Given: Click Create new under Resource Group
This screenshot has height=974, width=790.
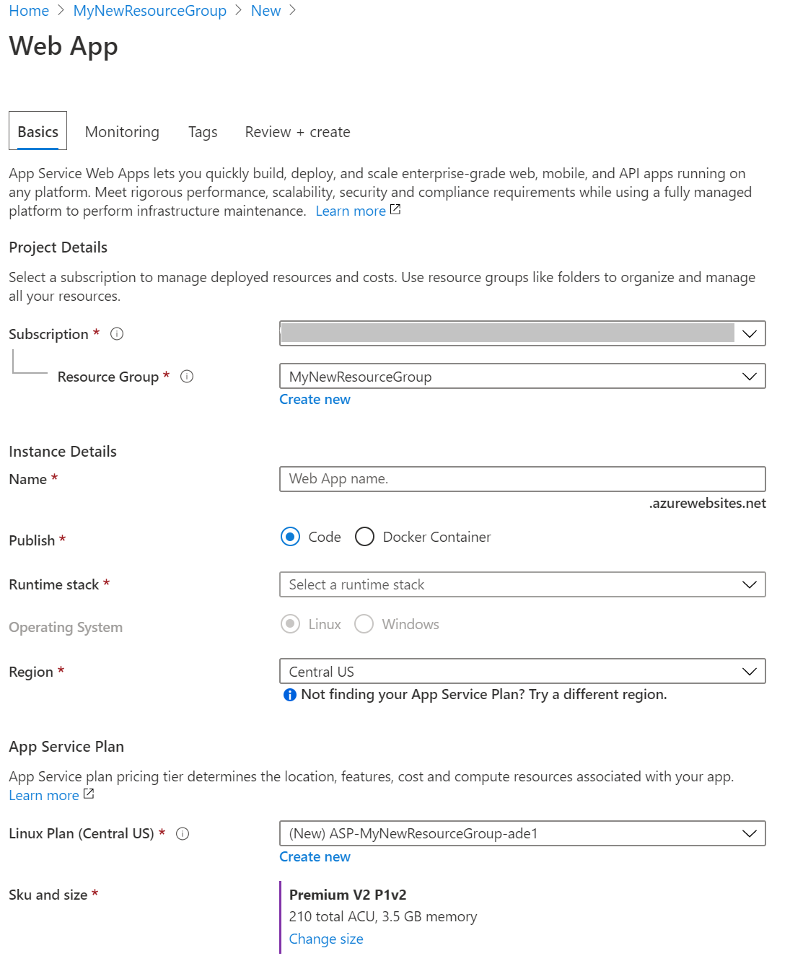Looking at the screenshot, I should pos(315,399).
